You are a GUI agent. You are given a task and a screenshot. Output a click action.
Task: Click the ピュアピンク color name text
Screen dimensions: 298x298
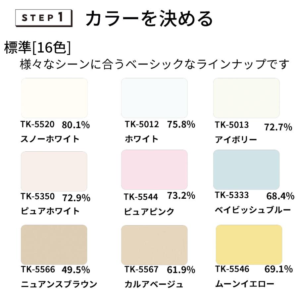(x=149, y=212)
